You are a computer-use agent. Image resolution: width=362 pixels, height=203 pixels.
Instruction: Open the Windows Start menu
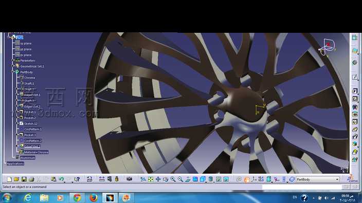tap(7, 198)
